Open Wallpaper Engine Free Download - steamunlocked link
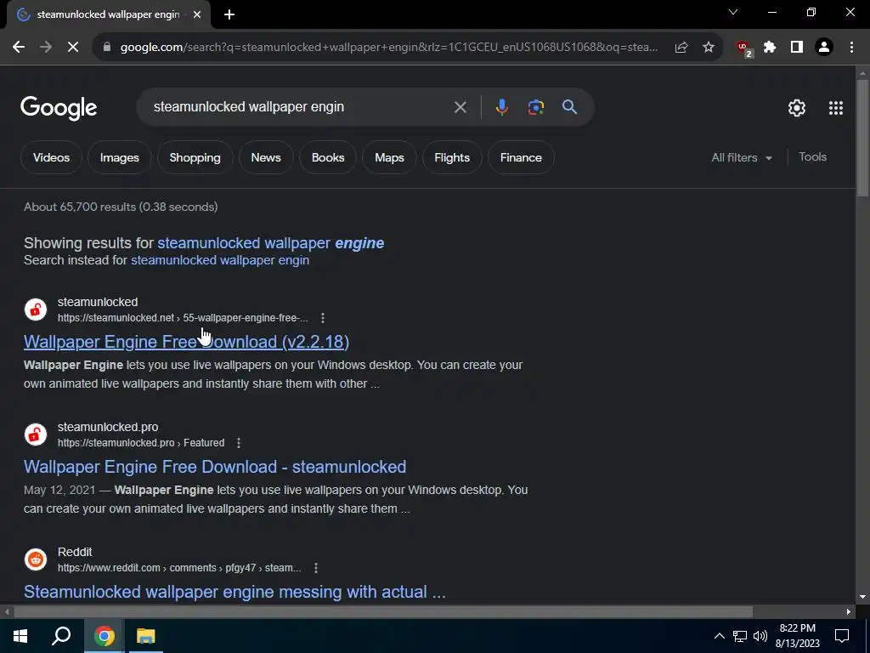870x653 pixels. (215, 467)
